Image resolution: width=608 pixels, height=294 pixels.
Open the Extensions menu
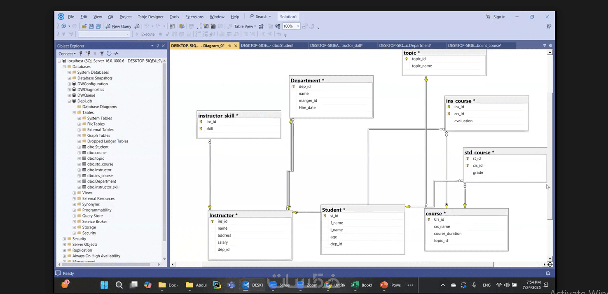point(194,17)
